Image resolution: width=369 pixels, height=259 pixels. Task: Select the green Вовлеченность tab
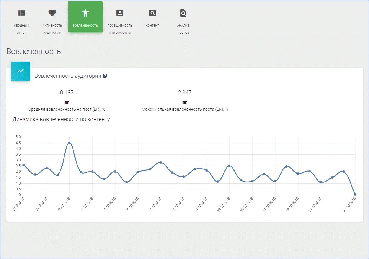click(85, 17)
